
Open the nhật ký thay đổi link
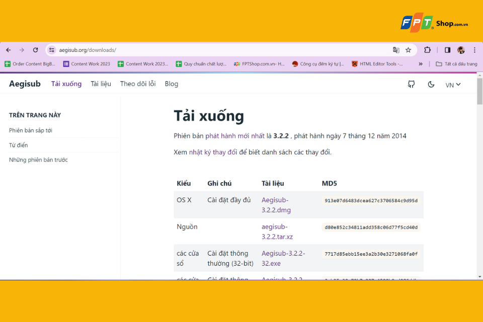pos(213,152)
